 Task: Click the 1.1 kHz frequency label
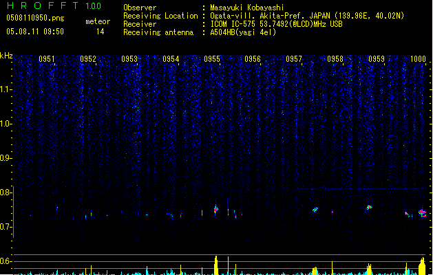6,89
